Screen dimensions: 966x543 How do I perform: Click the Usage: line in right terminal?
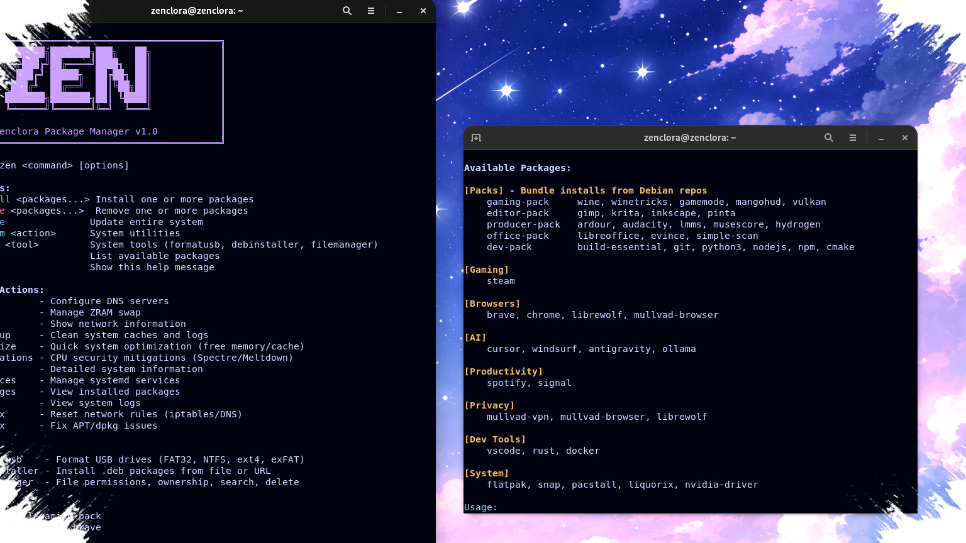[480, 507]
